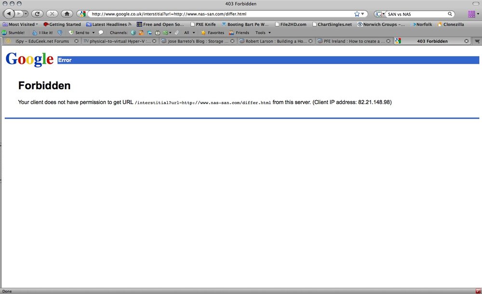Bookmark this page with the star icon
The height and width of the screenshot is (294, 482).
coord(357,14)
